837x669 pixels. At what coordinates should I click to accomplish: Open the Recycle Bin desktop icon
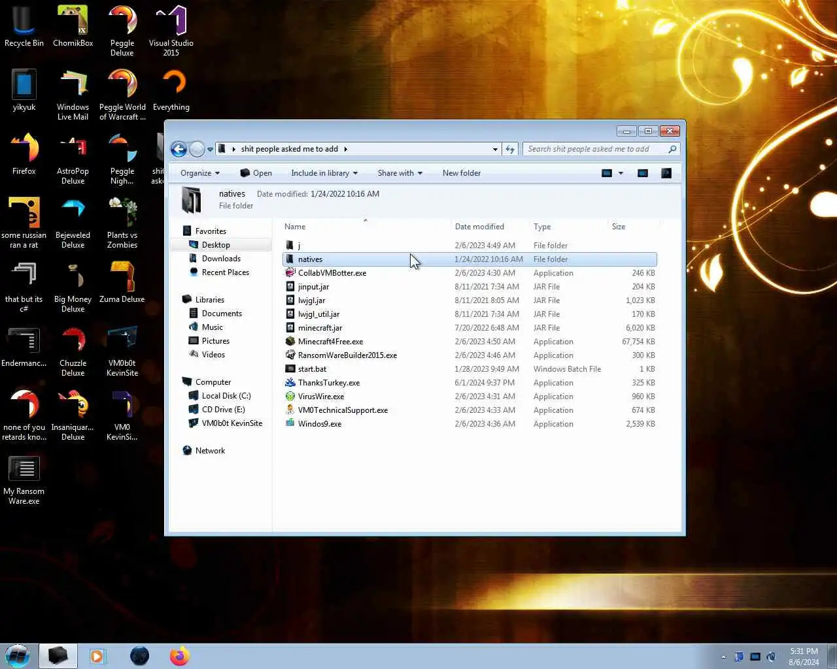tap(24, 27)
